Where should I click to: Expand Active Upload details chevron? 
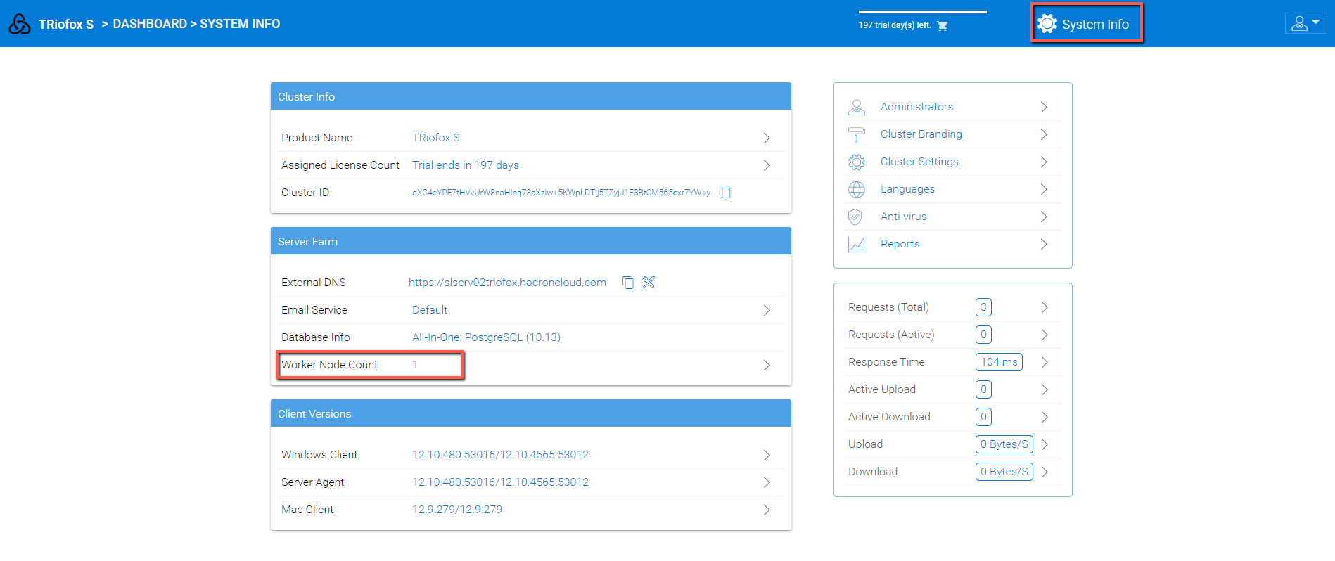[1045, 389]
